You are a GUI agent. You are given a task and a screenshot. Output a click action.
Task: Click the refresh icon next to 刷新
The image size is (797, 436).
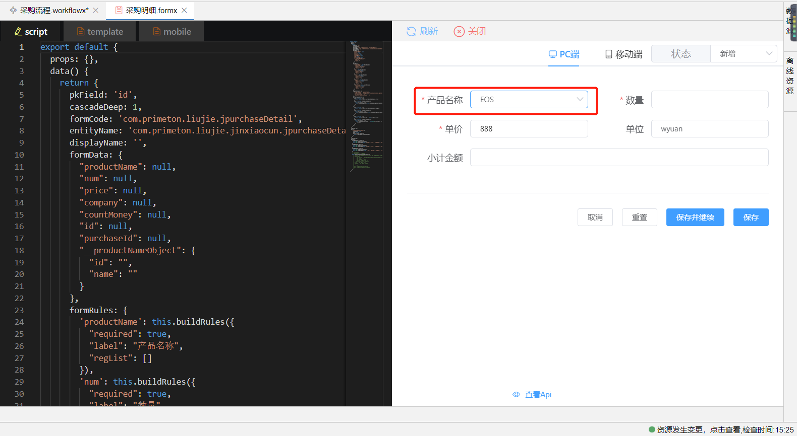[411, 32]
